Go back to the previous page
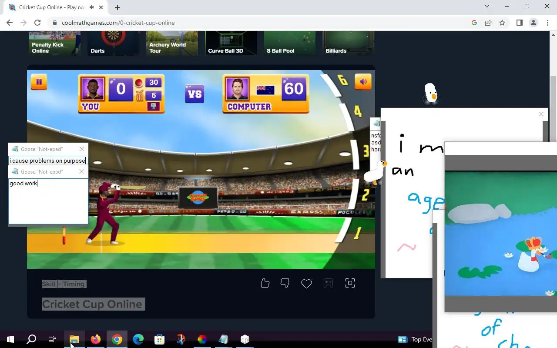Screen dimensions: 557x348 [x=10, y=23]
